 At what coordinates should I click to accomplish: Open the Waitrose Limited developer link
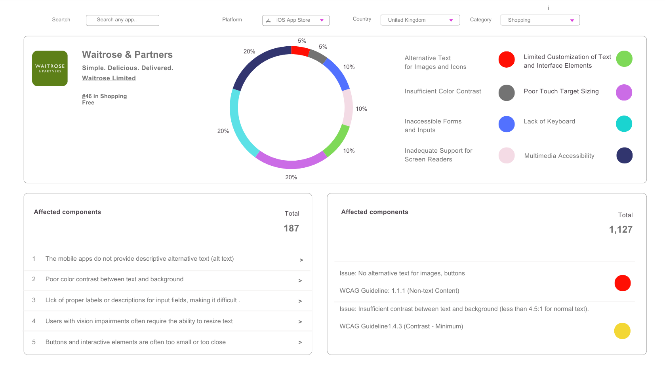pyautogui.click(x=109, y=78)
